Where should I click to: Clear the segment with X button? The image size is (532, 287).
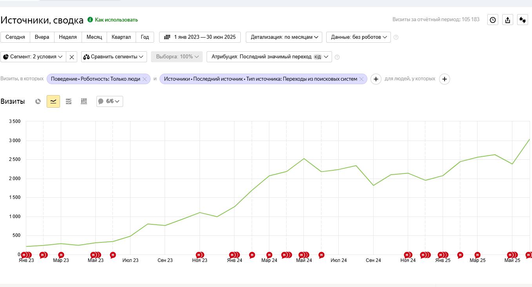pyautogui.click(x=72, y=57)
